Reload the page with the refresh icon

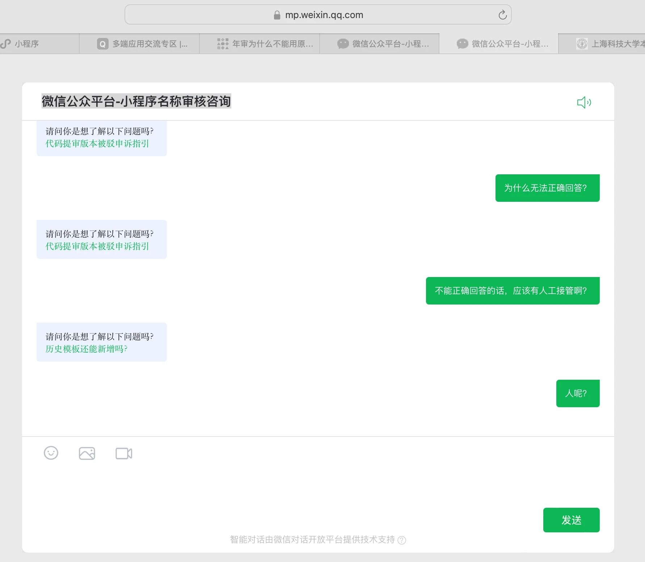tap(502, 15)
